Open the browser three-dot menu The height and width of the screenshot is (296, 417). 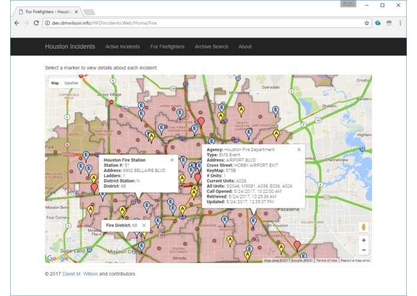point(400,23)
